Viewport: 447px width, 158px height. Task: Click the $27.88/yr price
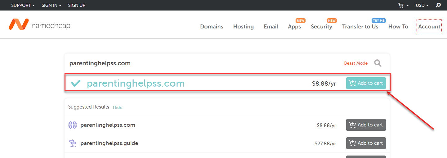tap(325, 143)
